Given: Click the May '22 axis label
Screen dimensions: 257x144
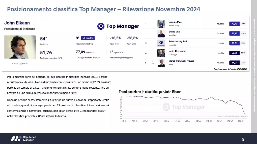Looking at the screenshot, I should pyautogui.click(x=166, y=121).
